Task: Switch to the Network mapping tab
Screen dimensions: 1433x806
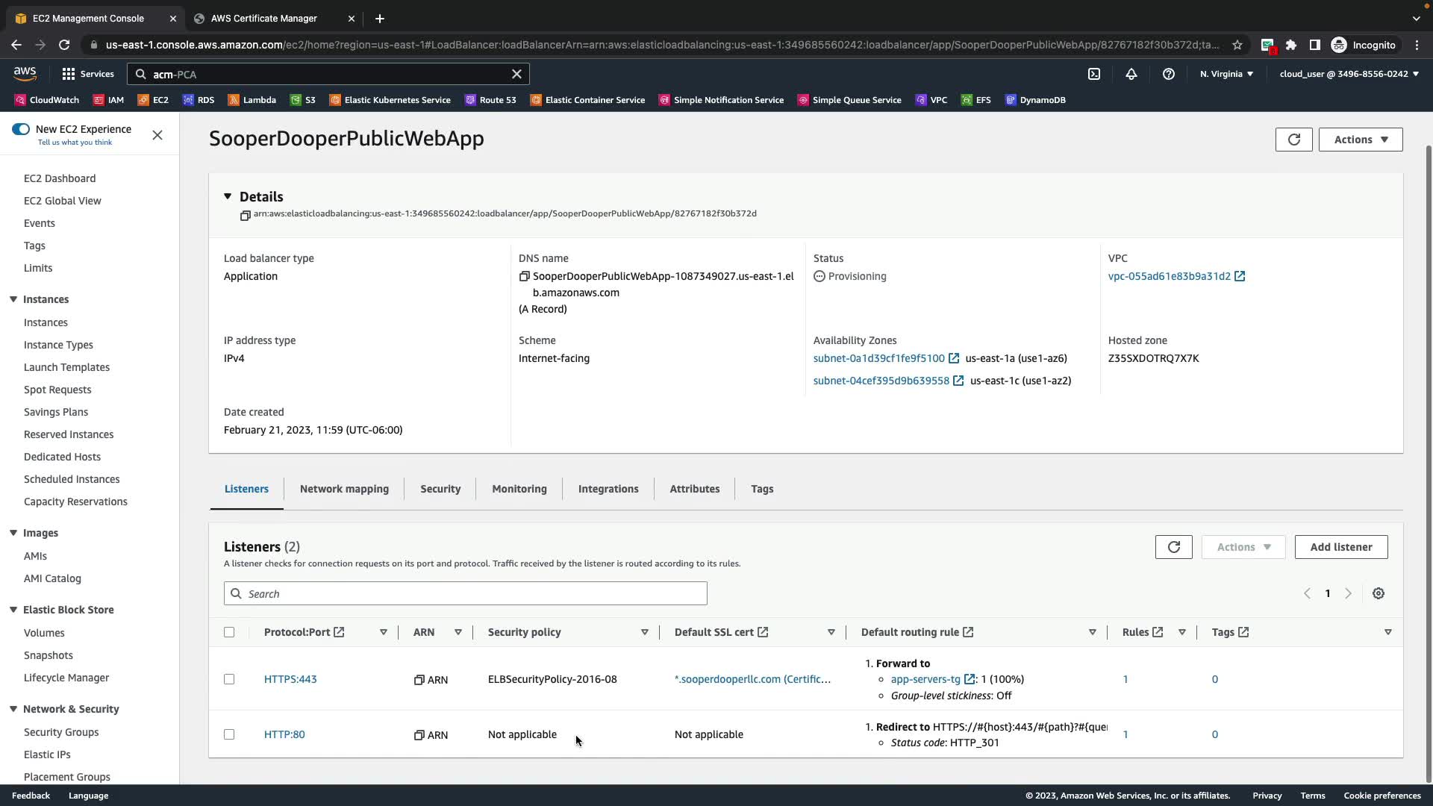Action: (344, 489)
